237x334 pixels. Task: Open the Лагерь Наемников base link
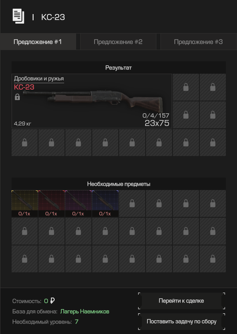pyautogui.click(x=85, y=311)
